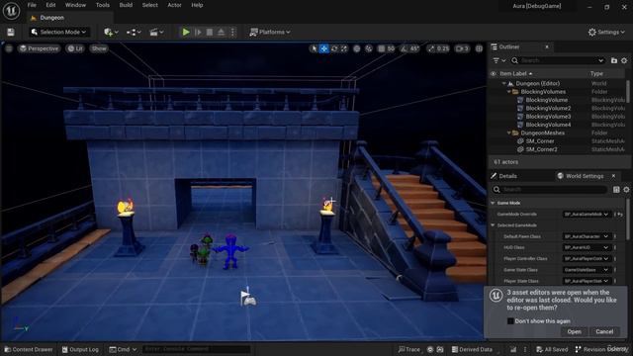The image size is (633, 356).
Task: Change scale snap value 0.25
Action: coord(443,48)
